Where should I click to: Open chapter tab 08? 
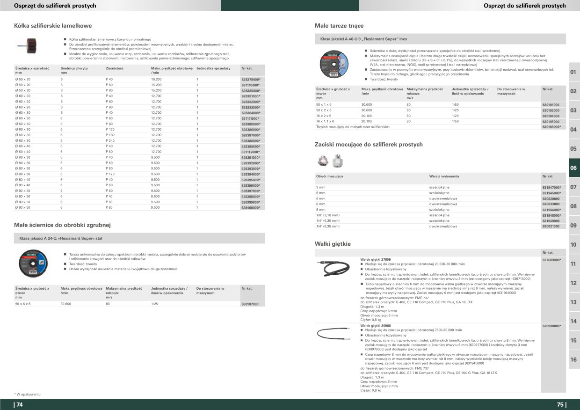point(574,206)
